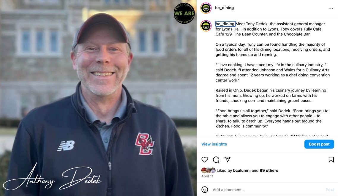Click the Post comment button
The image size is (338, 196).
[x=330, y=190]
